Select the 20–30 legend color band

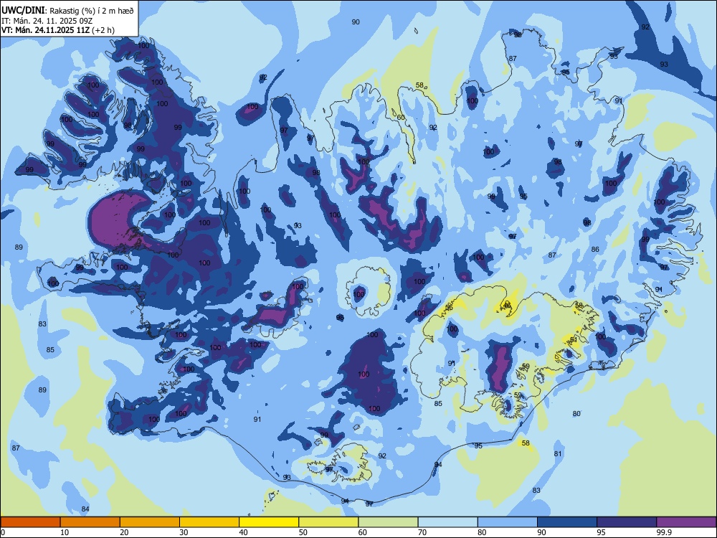click(x=150, y=522)
